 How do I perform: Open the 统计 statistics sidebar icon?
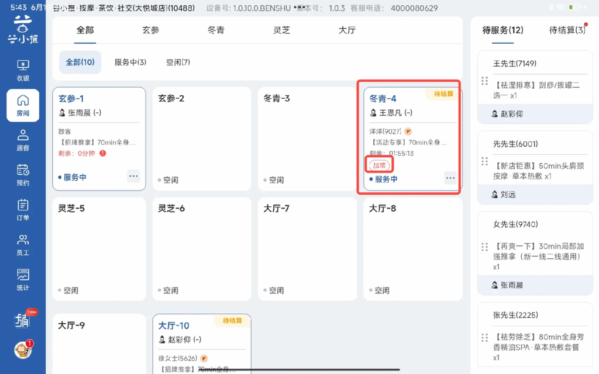[x=23, y=280]
